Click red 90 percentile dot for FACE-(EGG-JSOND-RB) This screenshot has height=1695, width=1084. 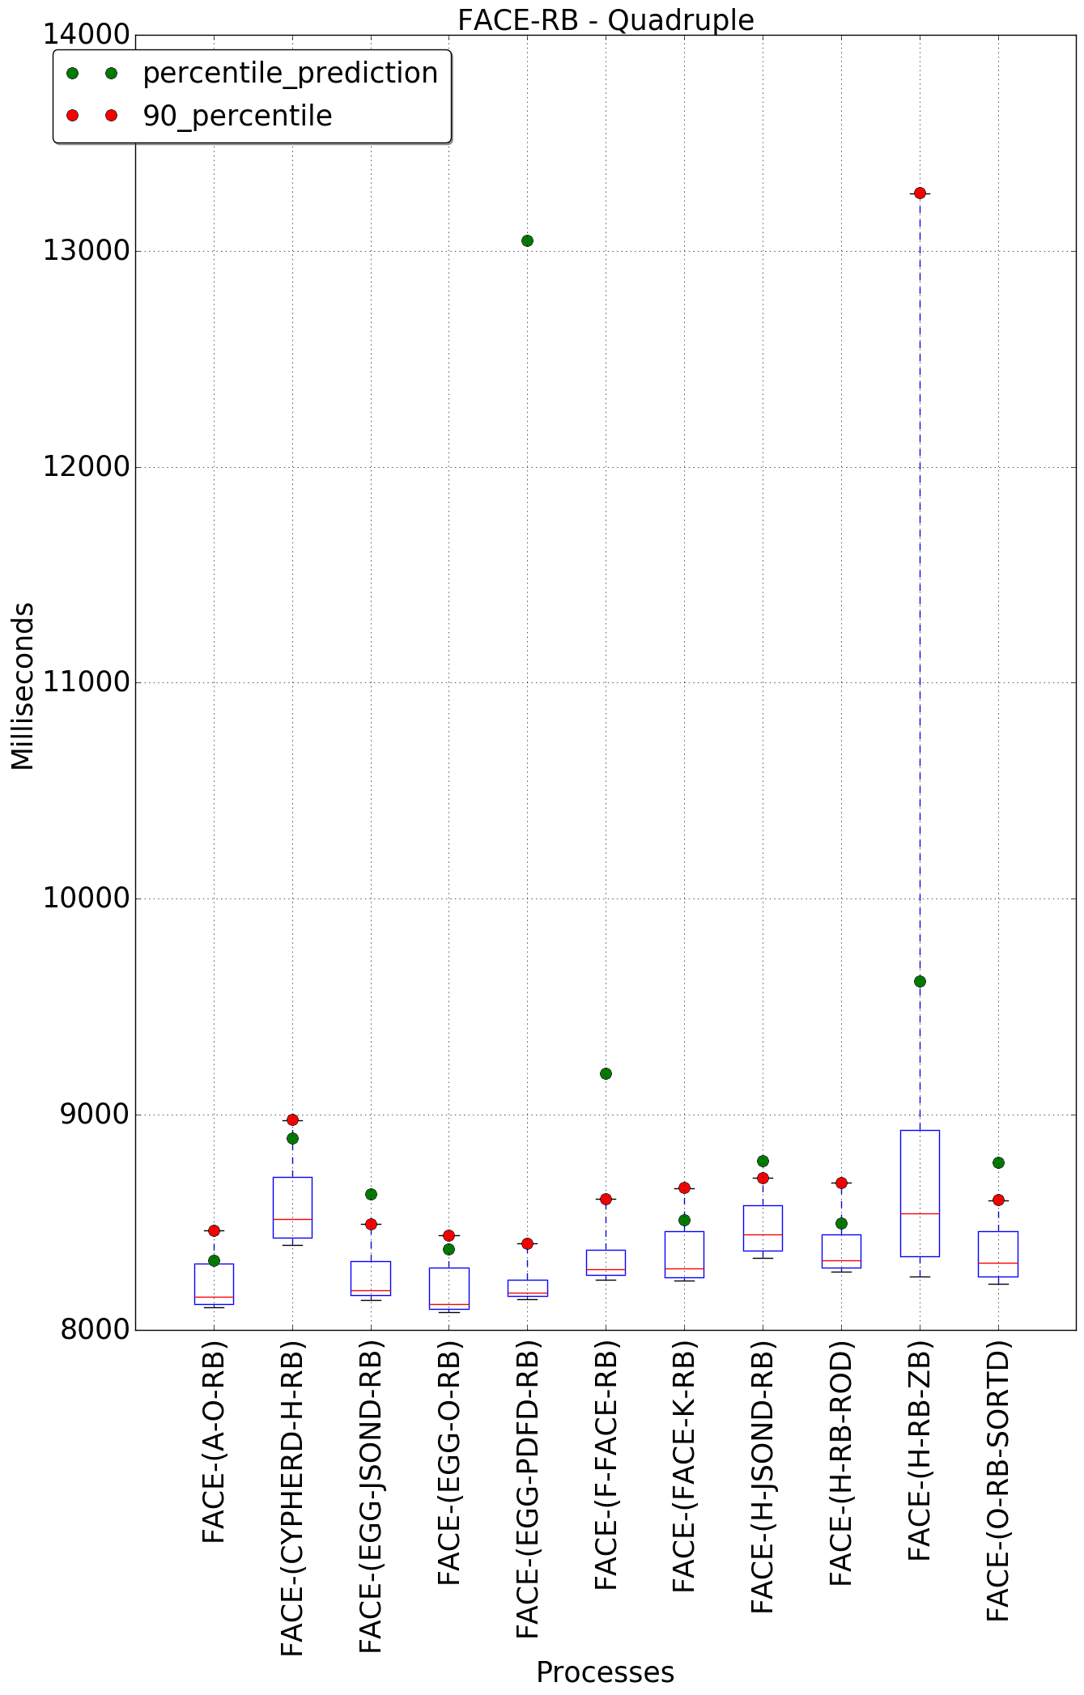point(371,1224)
